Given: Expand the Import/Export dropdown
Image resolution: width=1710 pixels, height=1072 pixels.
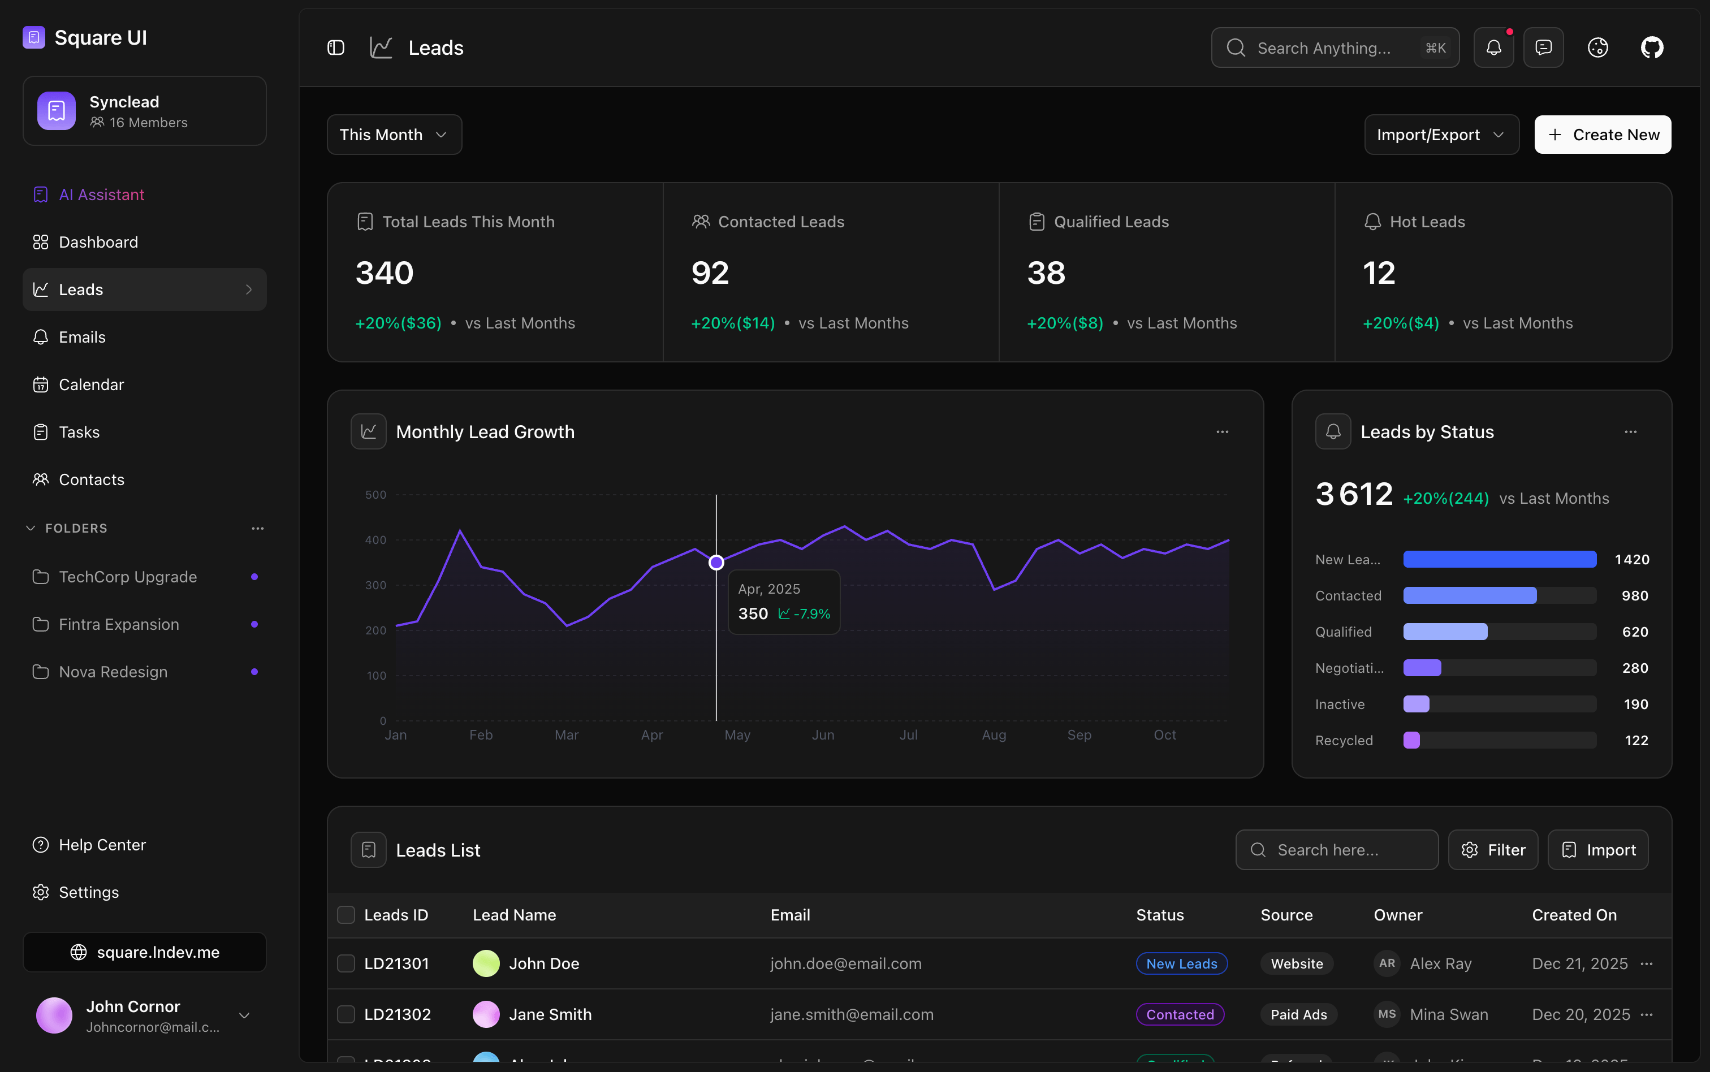Looking at the screenshot, I should pyautogui.click(x=1441, y=135).
